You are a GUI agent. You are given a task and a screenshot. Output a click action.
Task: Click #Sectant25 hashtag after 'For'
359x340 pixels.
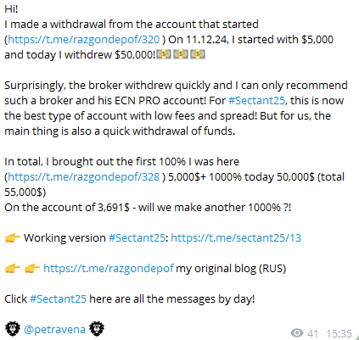[x=256, y=101]
